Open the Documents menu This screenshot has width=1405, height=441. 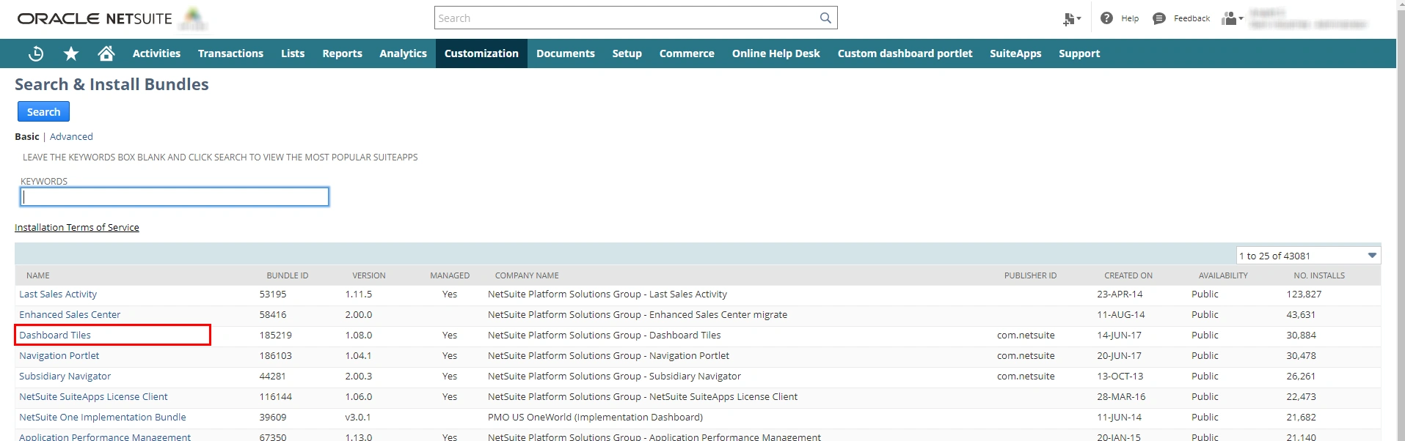click(x=566, y=53)
